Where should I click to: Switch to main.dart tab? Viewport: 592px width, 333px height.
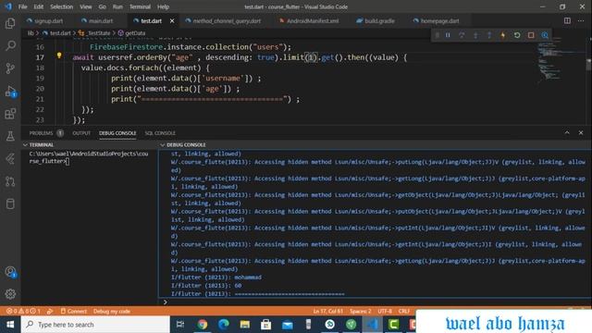[97, 20]
